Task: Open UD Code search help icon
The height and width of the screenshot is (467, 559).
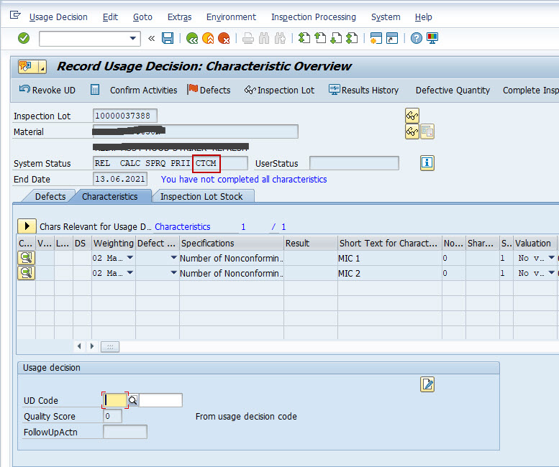Action: click(132, 400)
